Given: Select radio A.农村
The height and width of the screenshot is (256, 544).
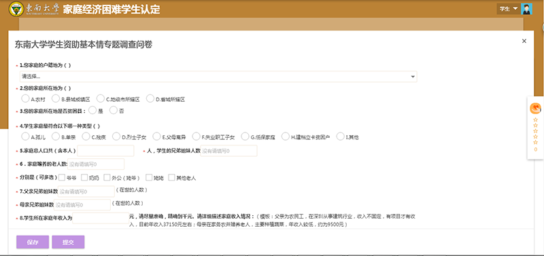Looking at the screenshot, I should (x=25, y=98).
